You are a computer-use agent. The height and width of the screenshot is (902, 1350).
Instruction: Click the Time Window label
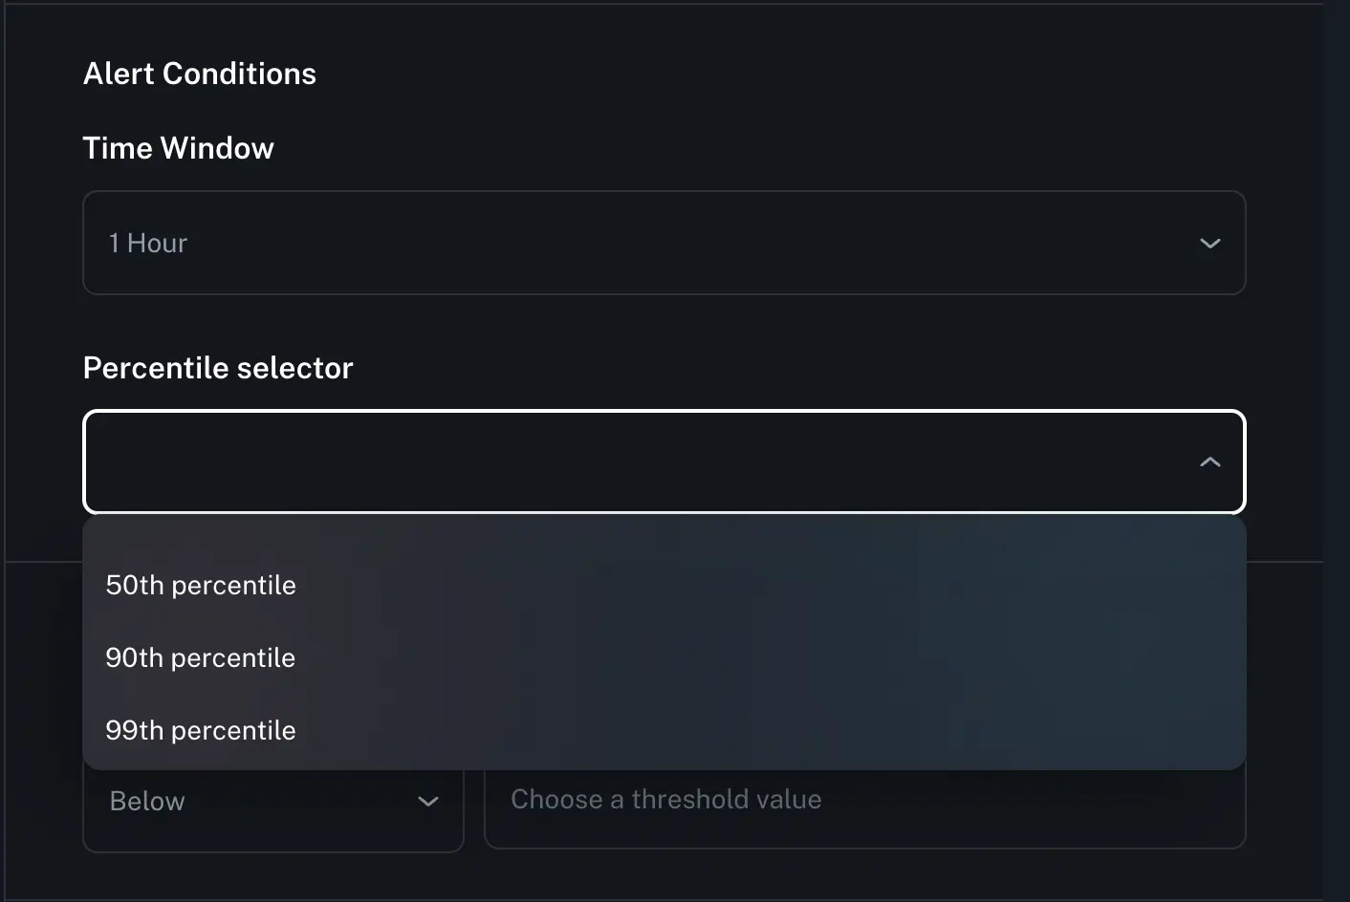click(178, 147)
